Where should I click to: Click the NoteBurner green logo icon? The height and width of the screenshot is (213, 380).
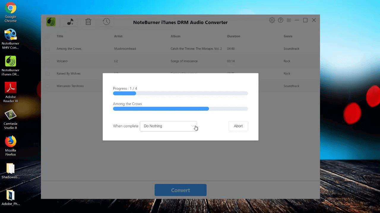[51, 22]
